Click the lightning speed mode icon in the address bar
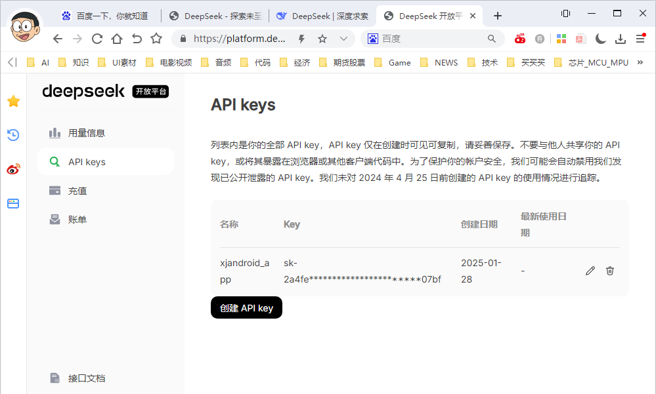This screenshot has height=394, width=656. [x=301, y=39]
